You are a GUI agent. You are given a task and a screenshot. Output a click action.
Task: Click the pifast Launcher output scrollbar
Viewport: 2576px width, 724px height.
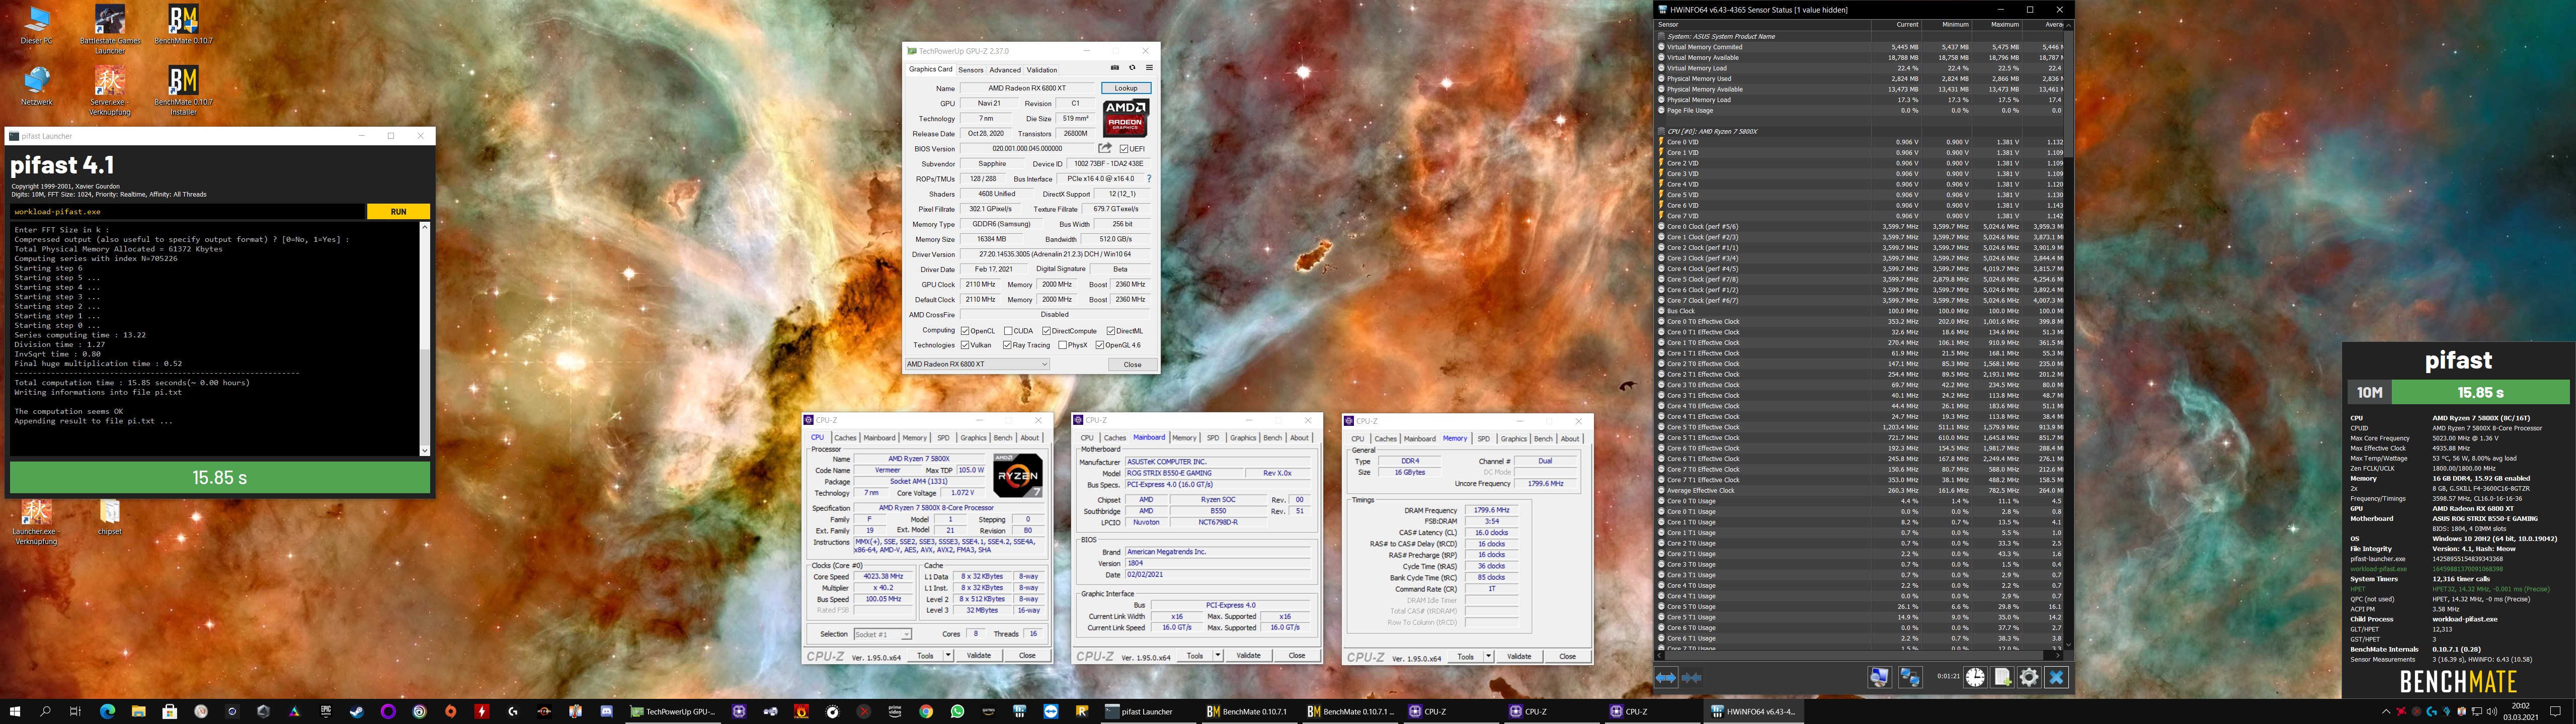425,338
